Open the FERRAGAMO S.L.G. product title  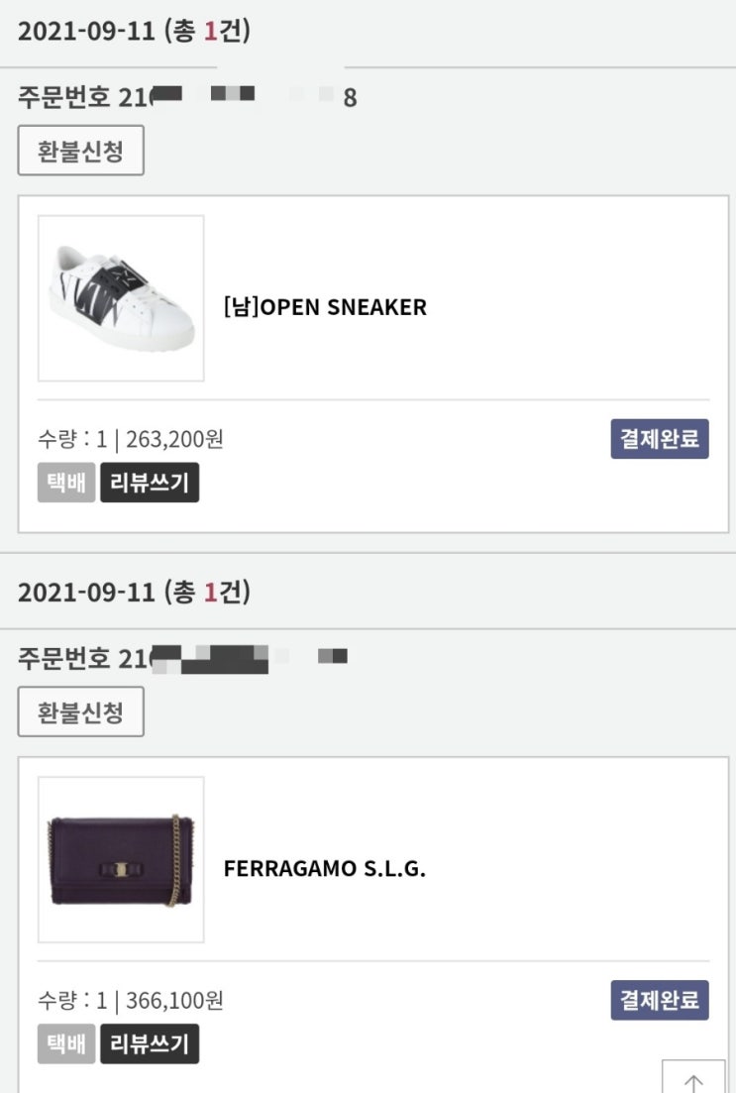click(x=325, y=868)
